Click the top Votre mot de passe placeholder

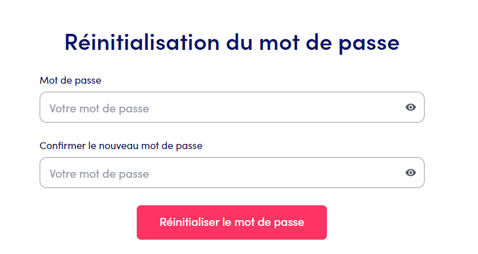(x=99, y=108)
